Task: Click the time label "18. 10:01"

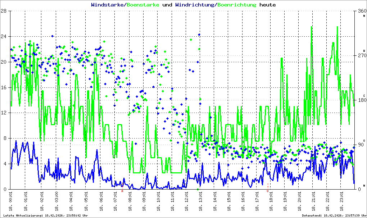Action: pyautogui.click(x=158, y=201)
